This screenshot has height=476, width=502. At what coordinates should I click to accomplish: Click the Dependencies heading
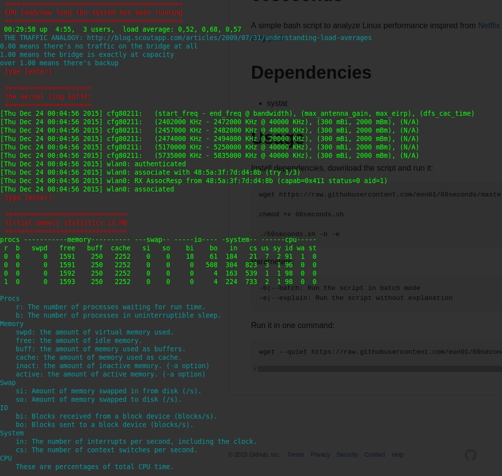tap(311, 72)
